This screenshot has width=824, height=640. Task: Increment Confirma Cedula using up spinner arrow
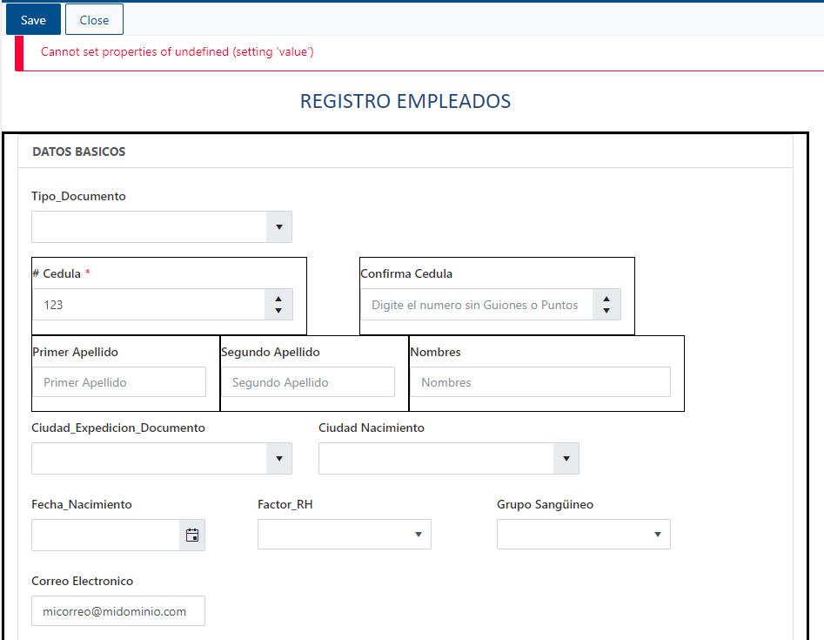(x=606, y=299)
